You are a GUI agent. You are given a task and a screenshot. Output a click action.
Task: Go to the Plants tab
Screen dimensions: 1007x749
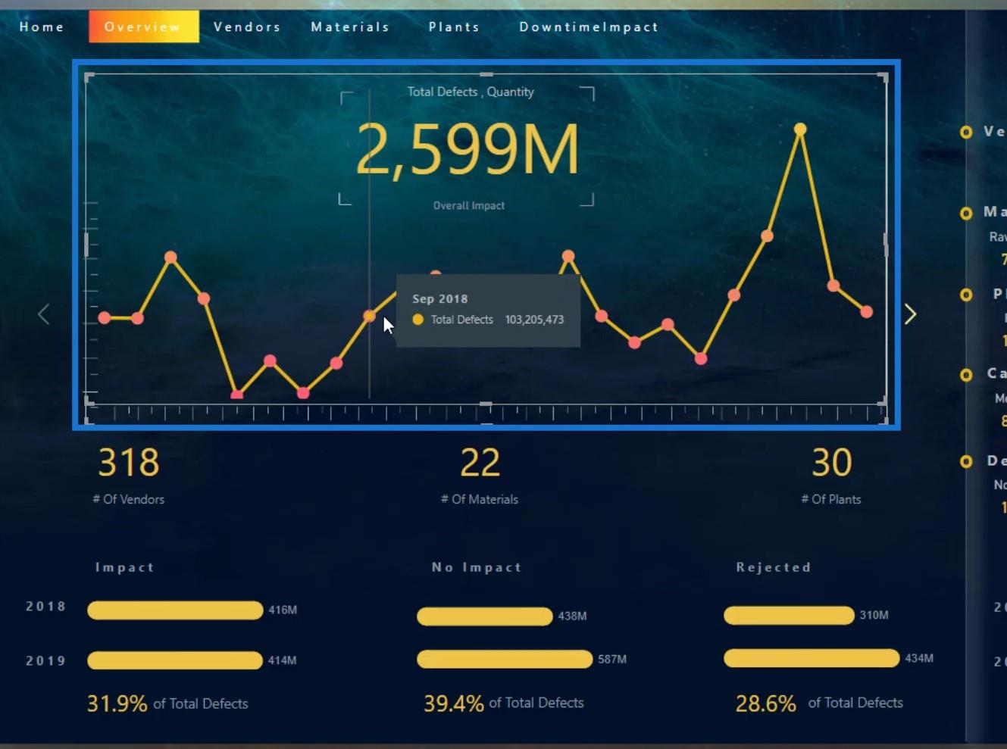[x=454, y=27]
